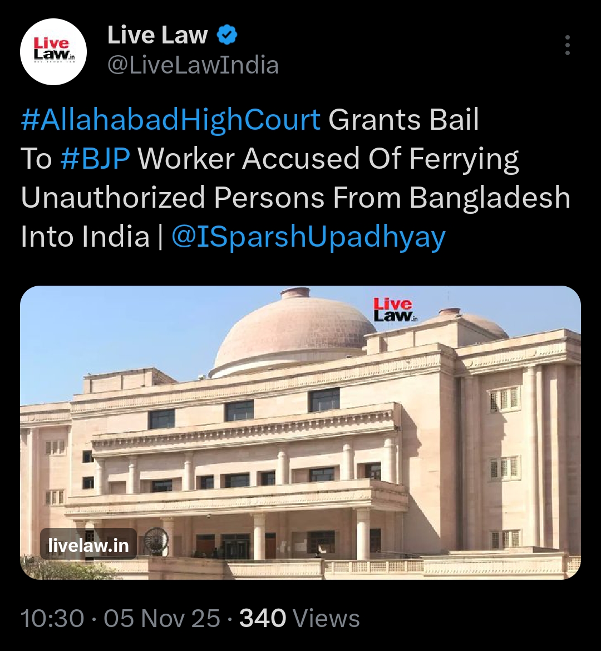Screen dimensions: 601x651
Task: Click the 05 Nov 25 date
Action: click(162, 618)
